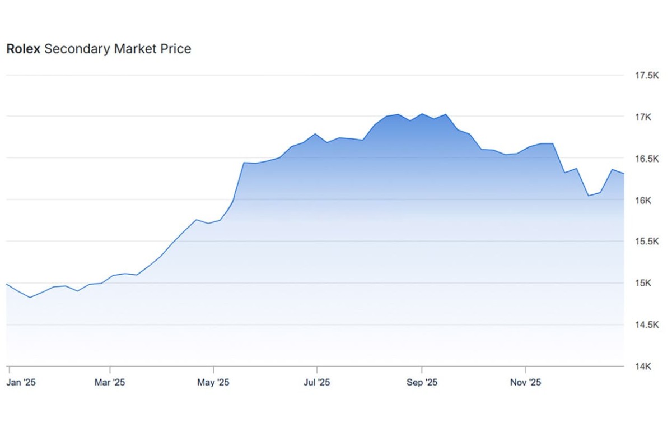This screenshot has height=445, width=672.
Task: Click the bold Rolex title word
Action: click(x=23, y=49)
